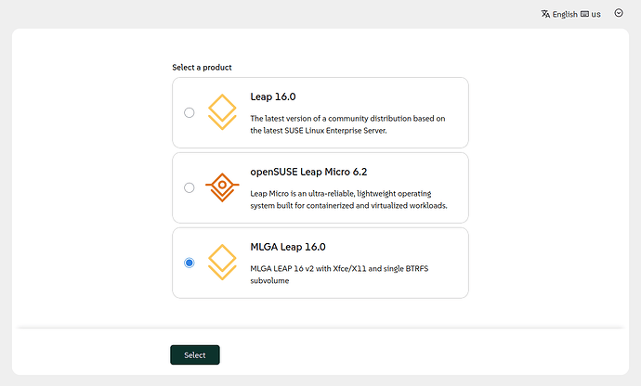
Task: Click the translate language icon
Action: 545,14
